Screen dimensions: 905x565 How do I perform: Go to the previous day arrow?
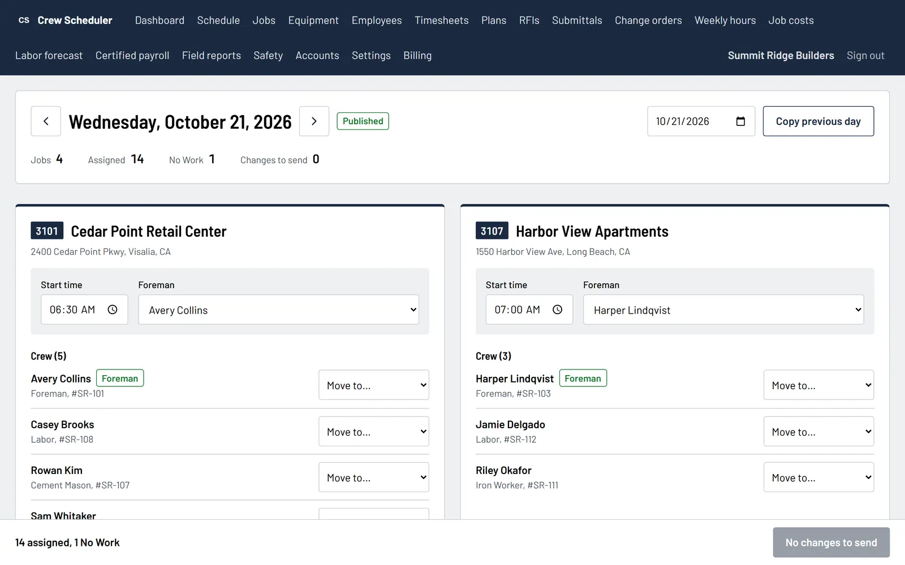[46, 121]
